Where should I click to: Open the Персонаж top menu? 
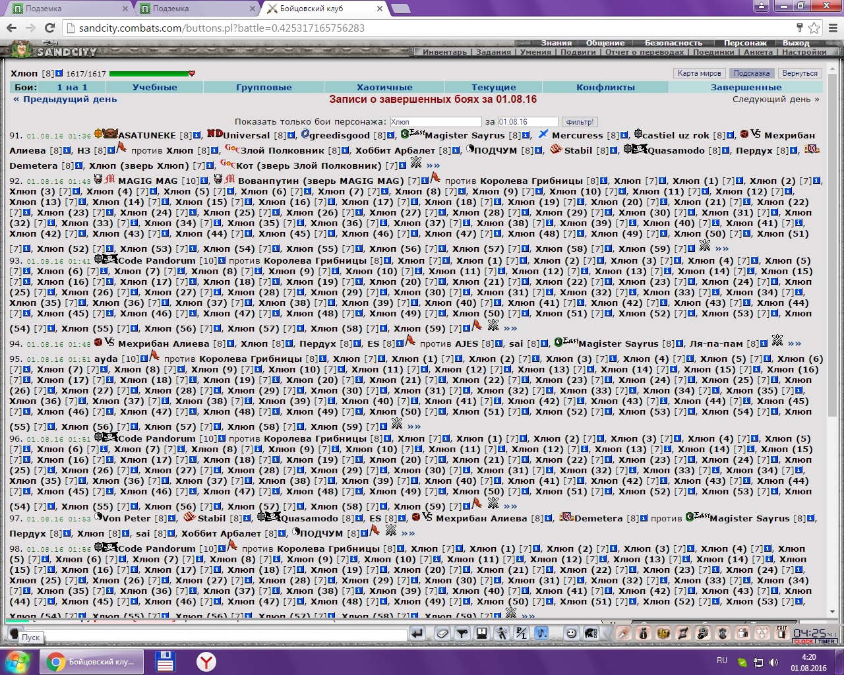point(745,43)
